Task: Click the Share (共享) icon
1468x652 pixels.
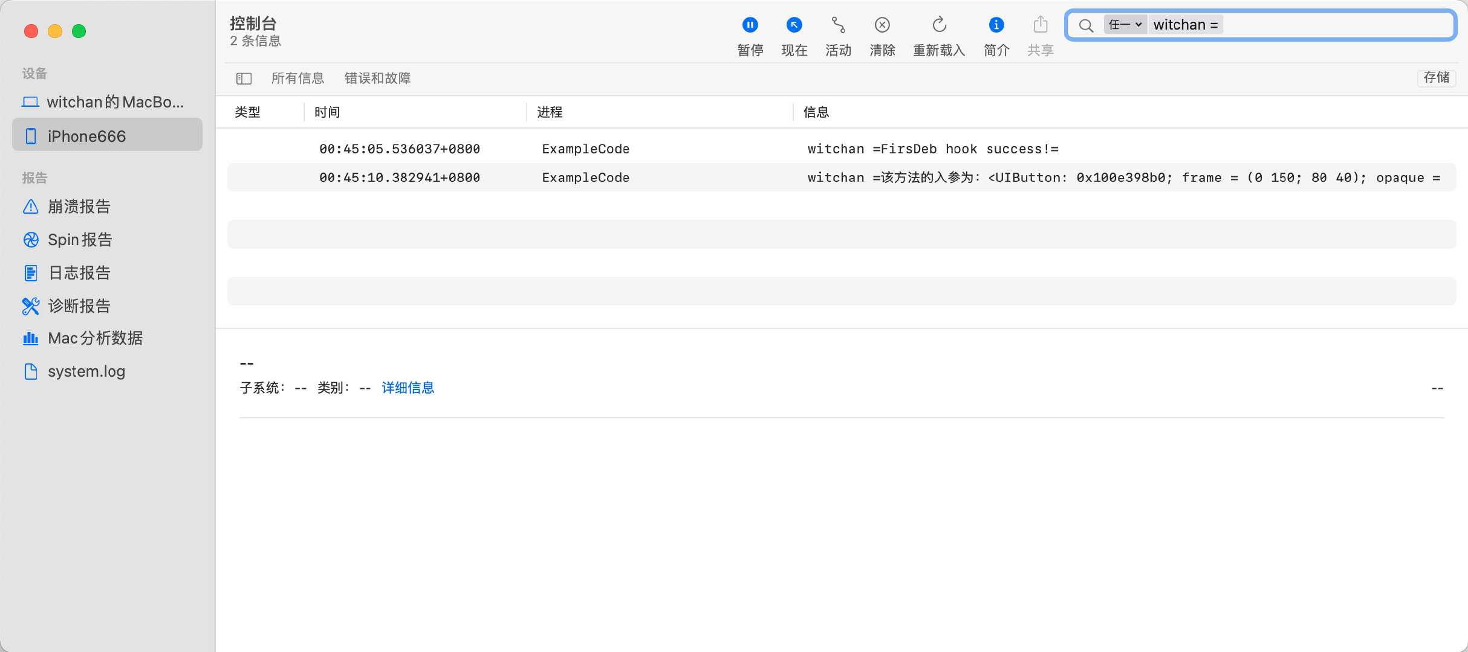Action: tap(1040, 25)
